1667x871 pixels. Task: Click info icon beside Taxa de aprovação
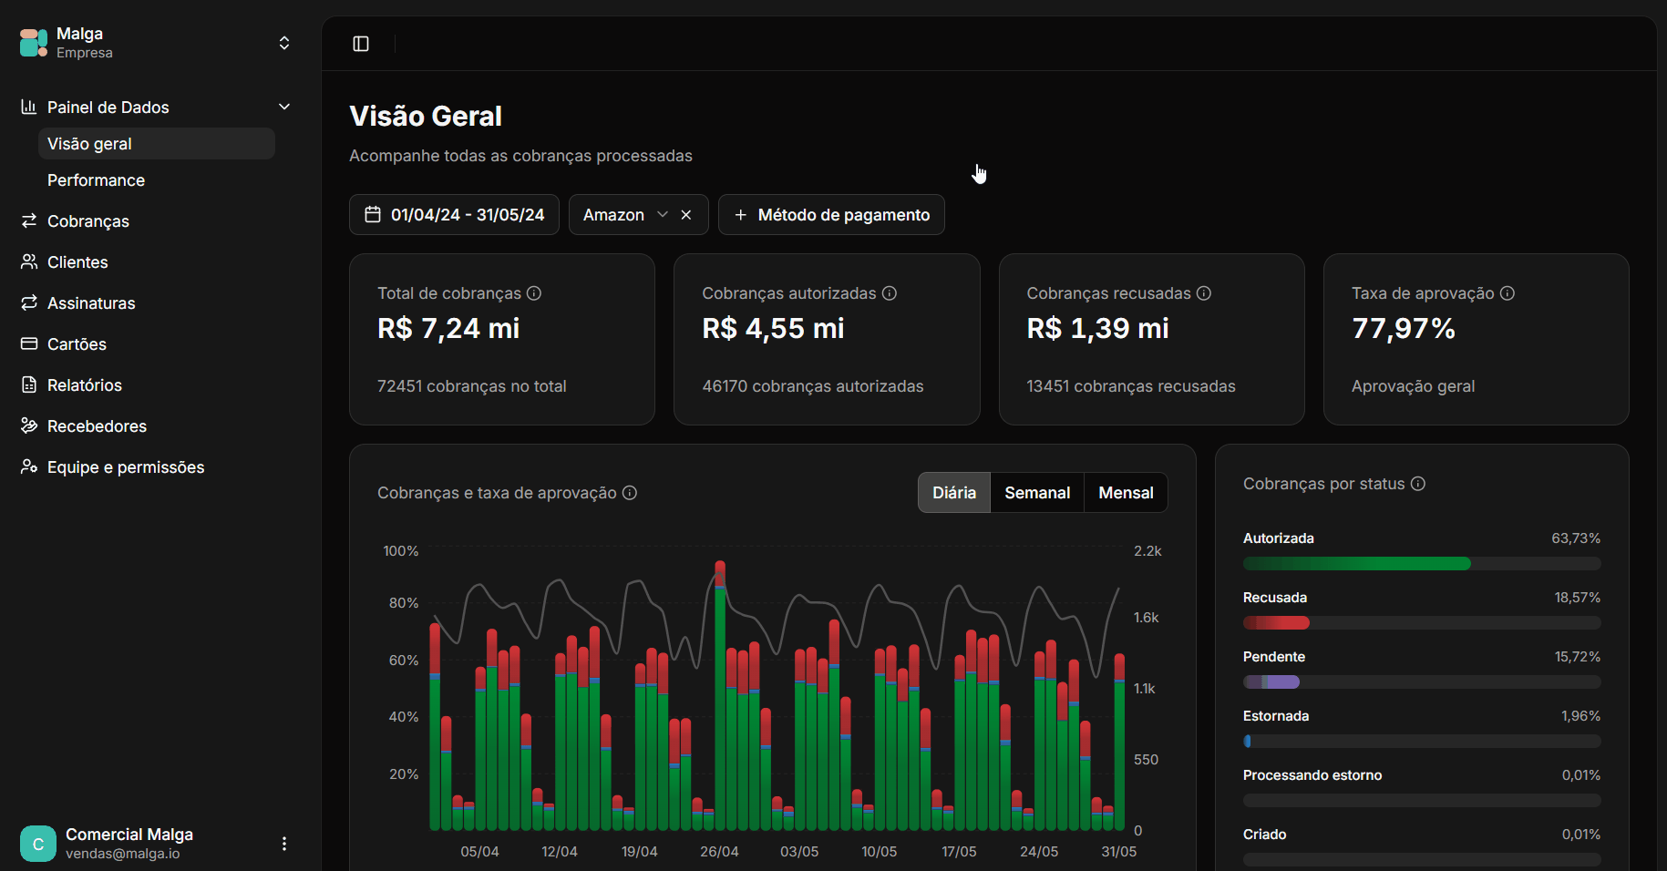[1508, 292]
